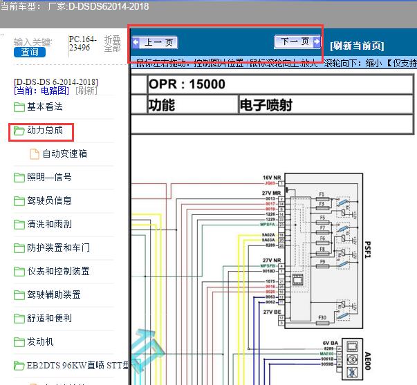
Task: Expand the 驾驶员信息 folder
Action: tap(49, 200)
